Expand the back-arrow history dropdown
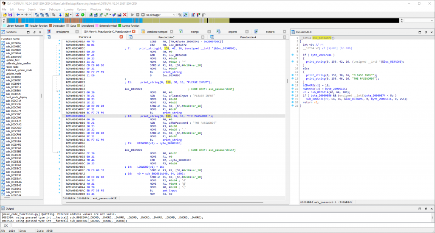This screenshot has height=233, width=435. [22, 14]
